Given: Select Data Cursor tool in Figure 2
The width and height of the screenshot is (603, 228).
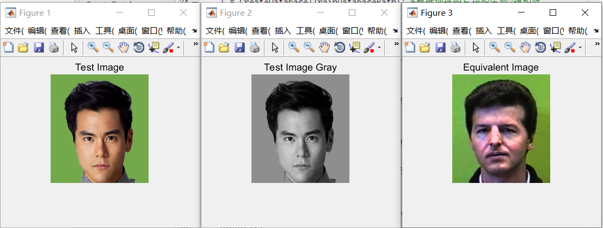Looking at the screenshot, I should (x=354, y=48).
